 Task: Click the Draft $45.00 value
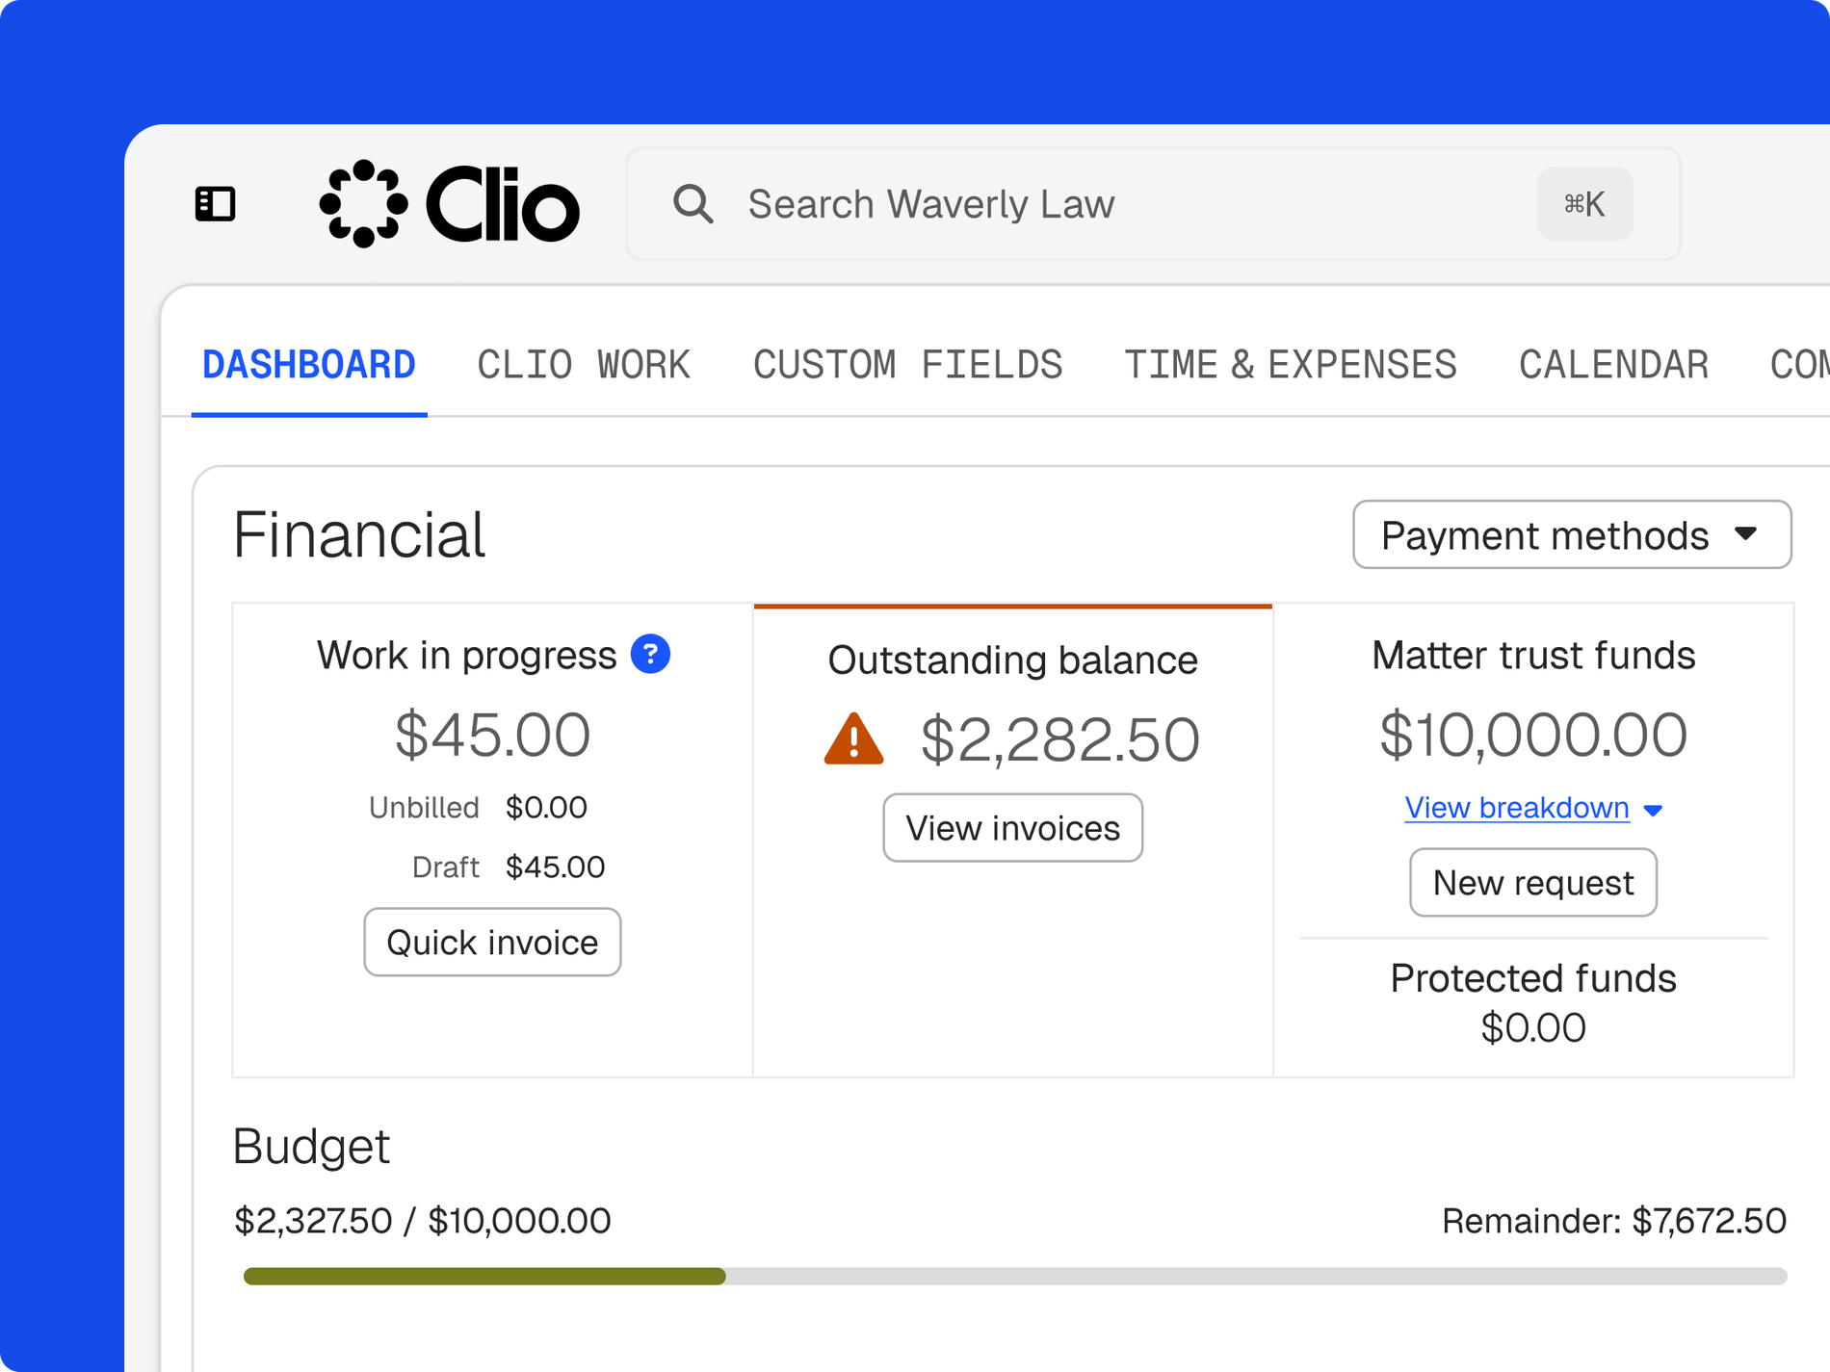(x=555, y=867)
